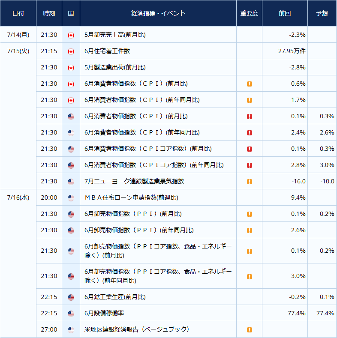Click the 27:00 time cell
Image resolution: width=337 pixels, height=338 pixels.
coord(49,329)
